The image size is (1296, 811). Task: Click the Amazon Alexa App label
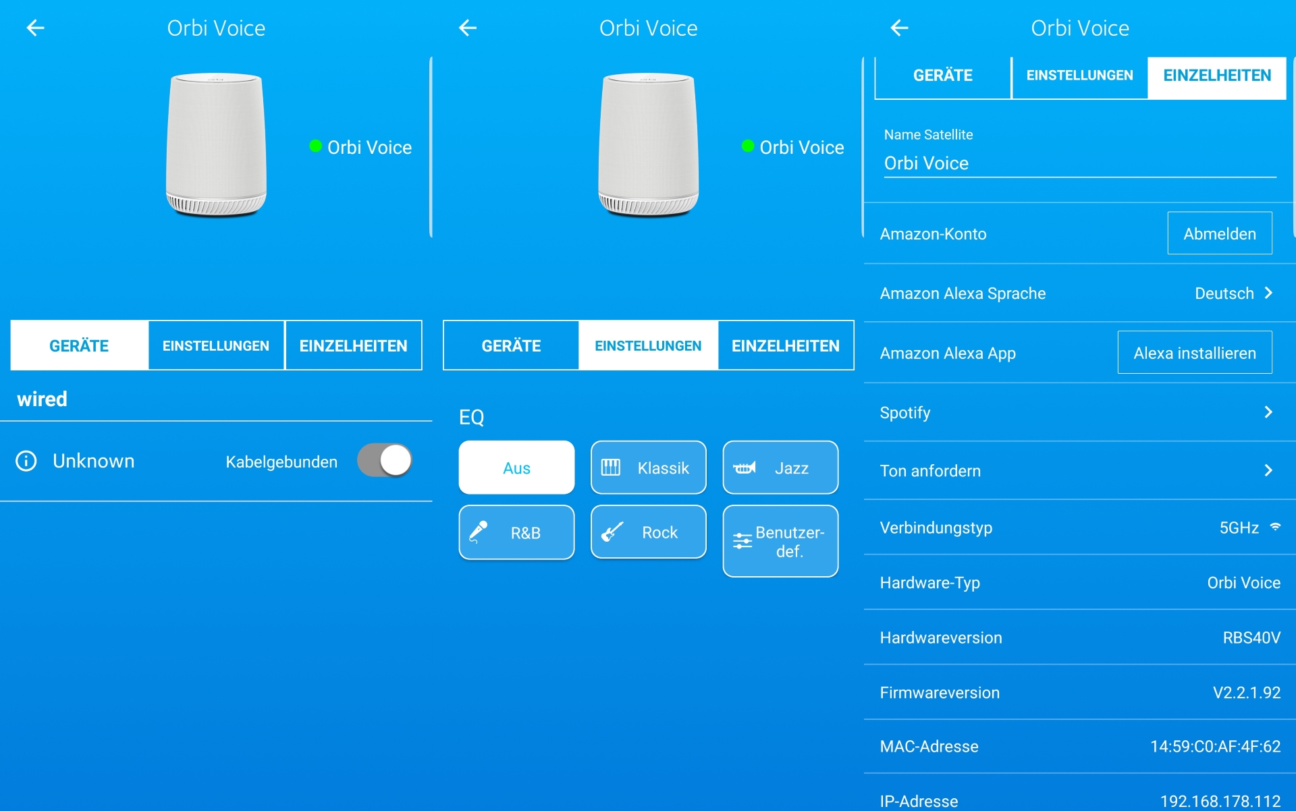point(948,353)
